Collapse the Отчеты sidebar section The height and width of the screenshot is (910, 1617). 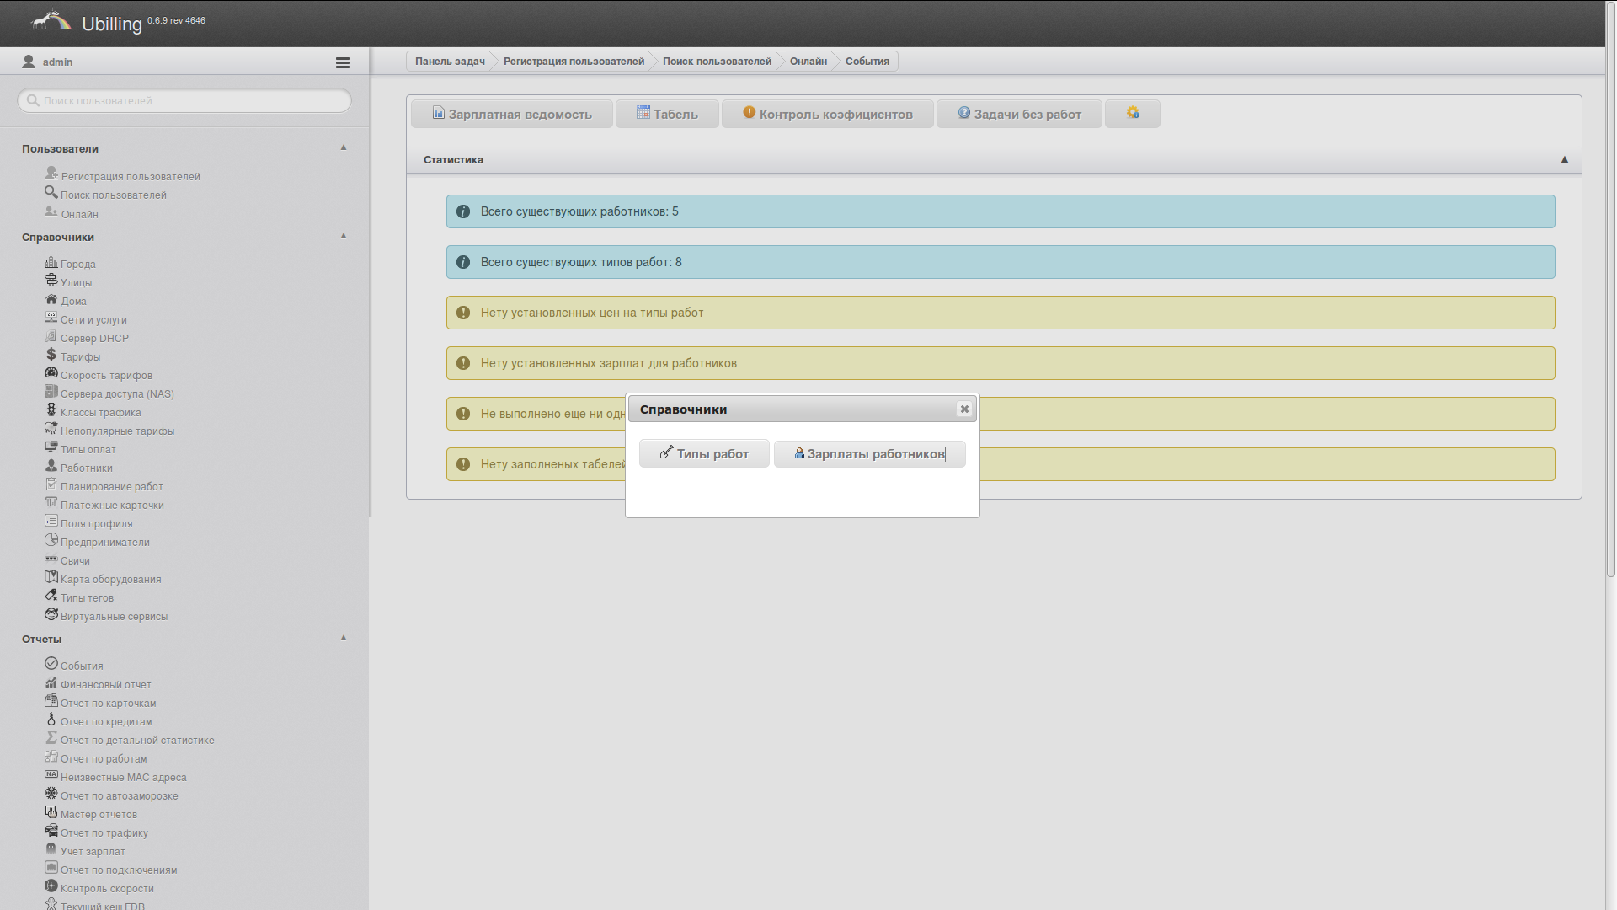point(344,638)
